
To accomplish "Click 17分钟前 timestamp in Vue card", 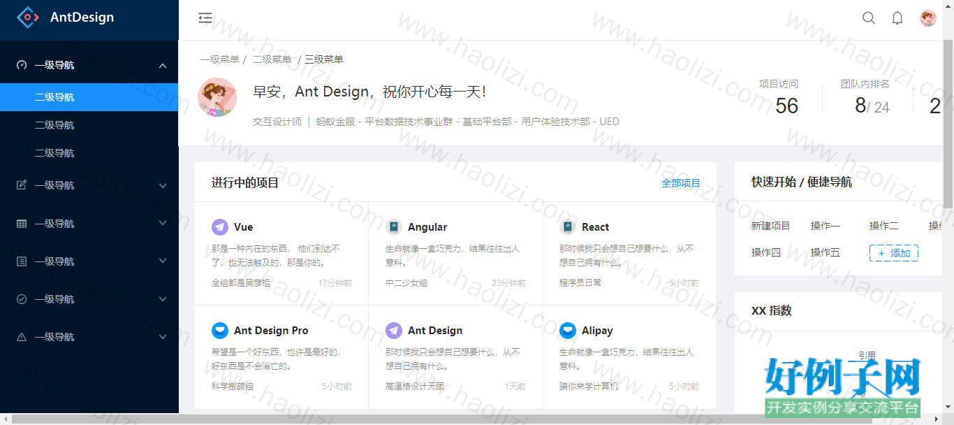I will pyautogui.click(x=335, y=283).
